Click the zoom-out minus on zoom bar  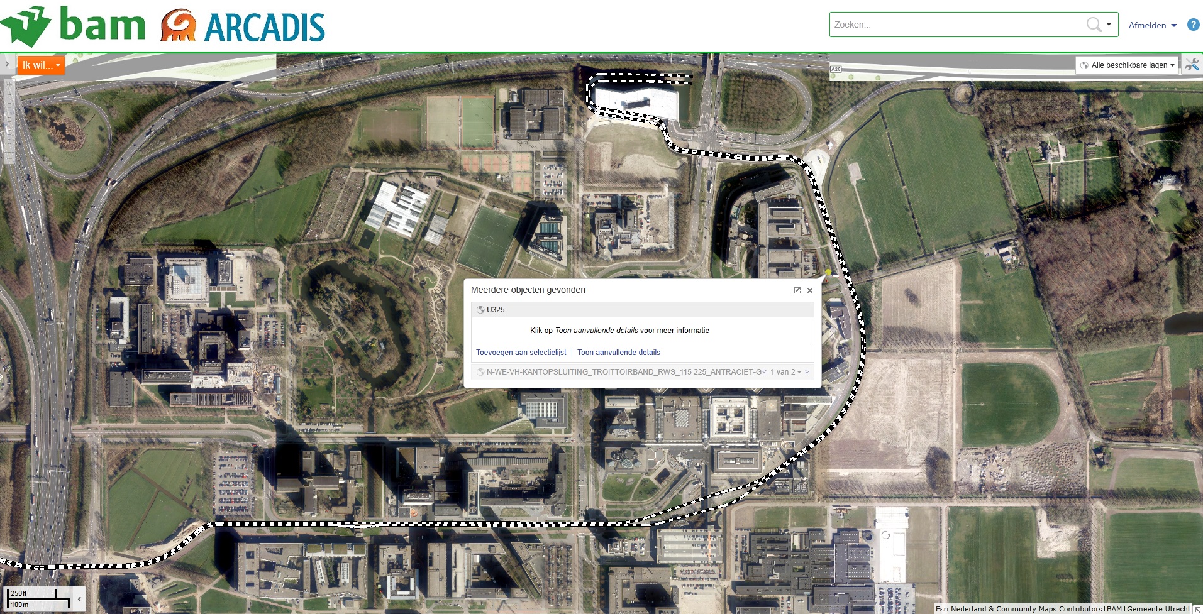(x=9, y=158)
